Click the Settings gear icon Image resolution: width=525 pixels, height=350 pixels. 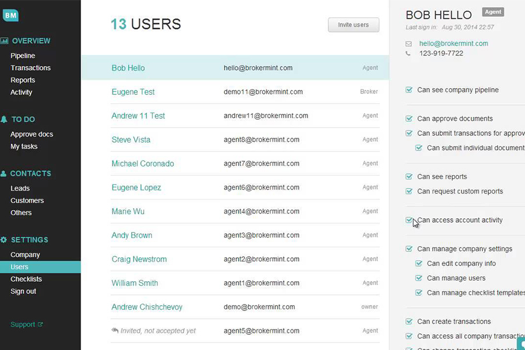4,240
